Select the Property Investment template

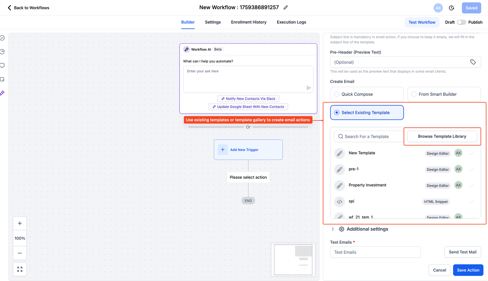[x=367, y=185]
